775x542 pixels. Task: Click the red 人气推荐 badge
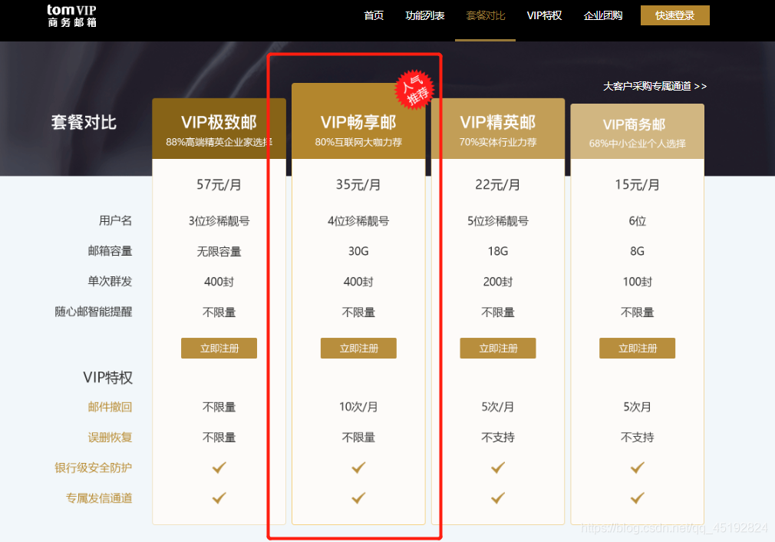[x=414, y=90]
